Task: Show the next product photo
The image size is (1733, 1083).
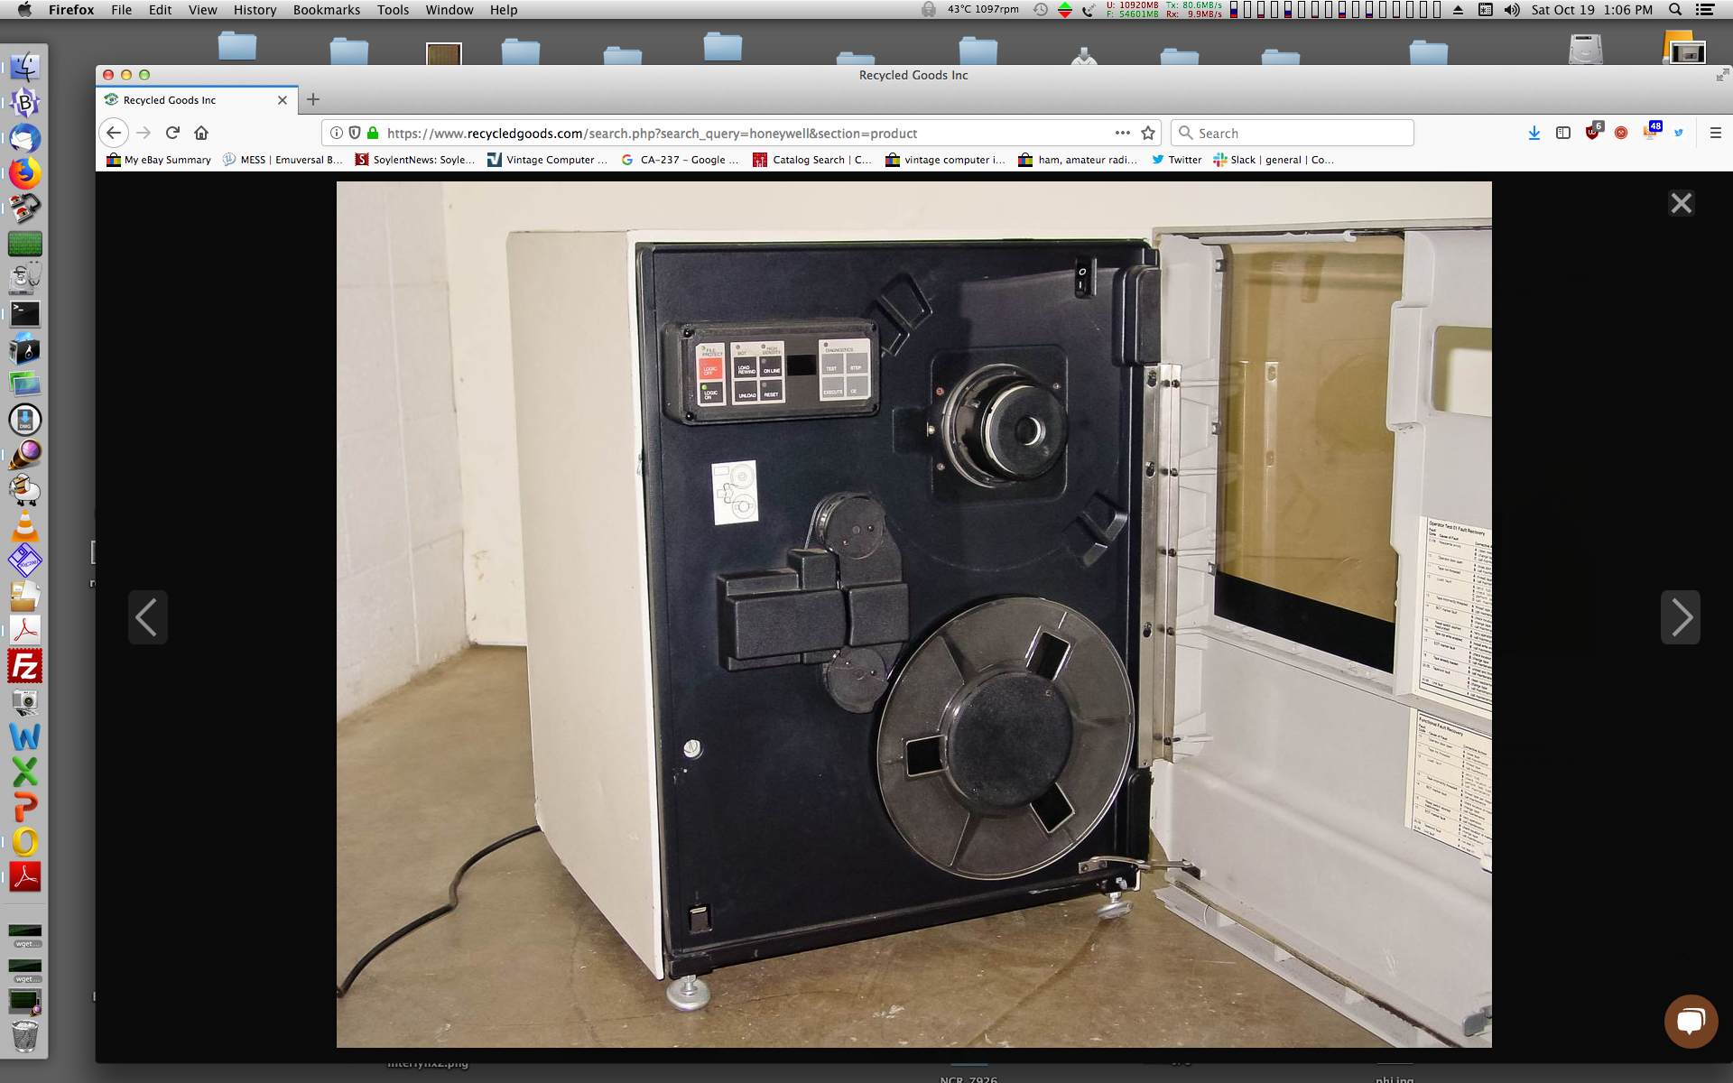Action: [x=1680, y=617]
